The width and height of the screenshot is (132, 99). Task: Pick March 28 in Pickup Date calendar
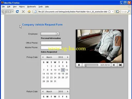coord(44,81)
